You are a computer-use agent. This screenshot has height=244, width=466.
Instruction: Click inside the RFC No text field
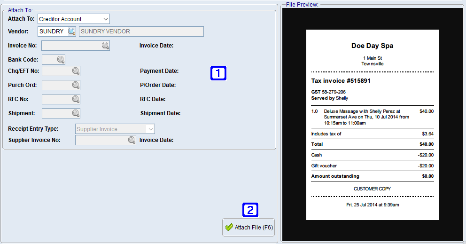[x=56, y=99]
